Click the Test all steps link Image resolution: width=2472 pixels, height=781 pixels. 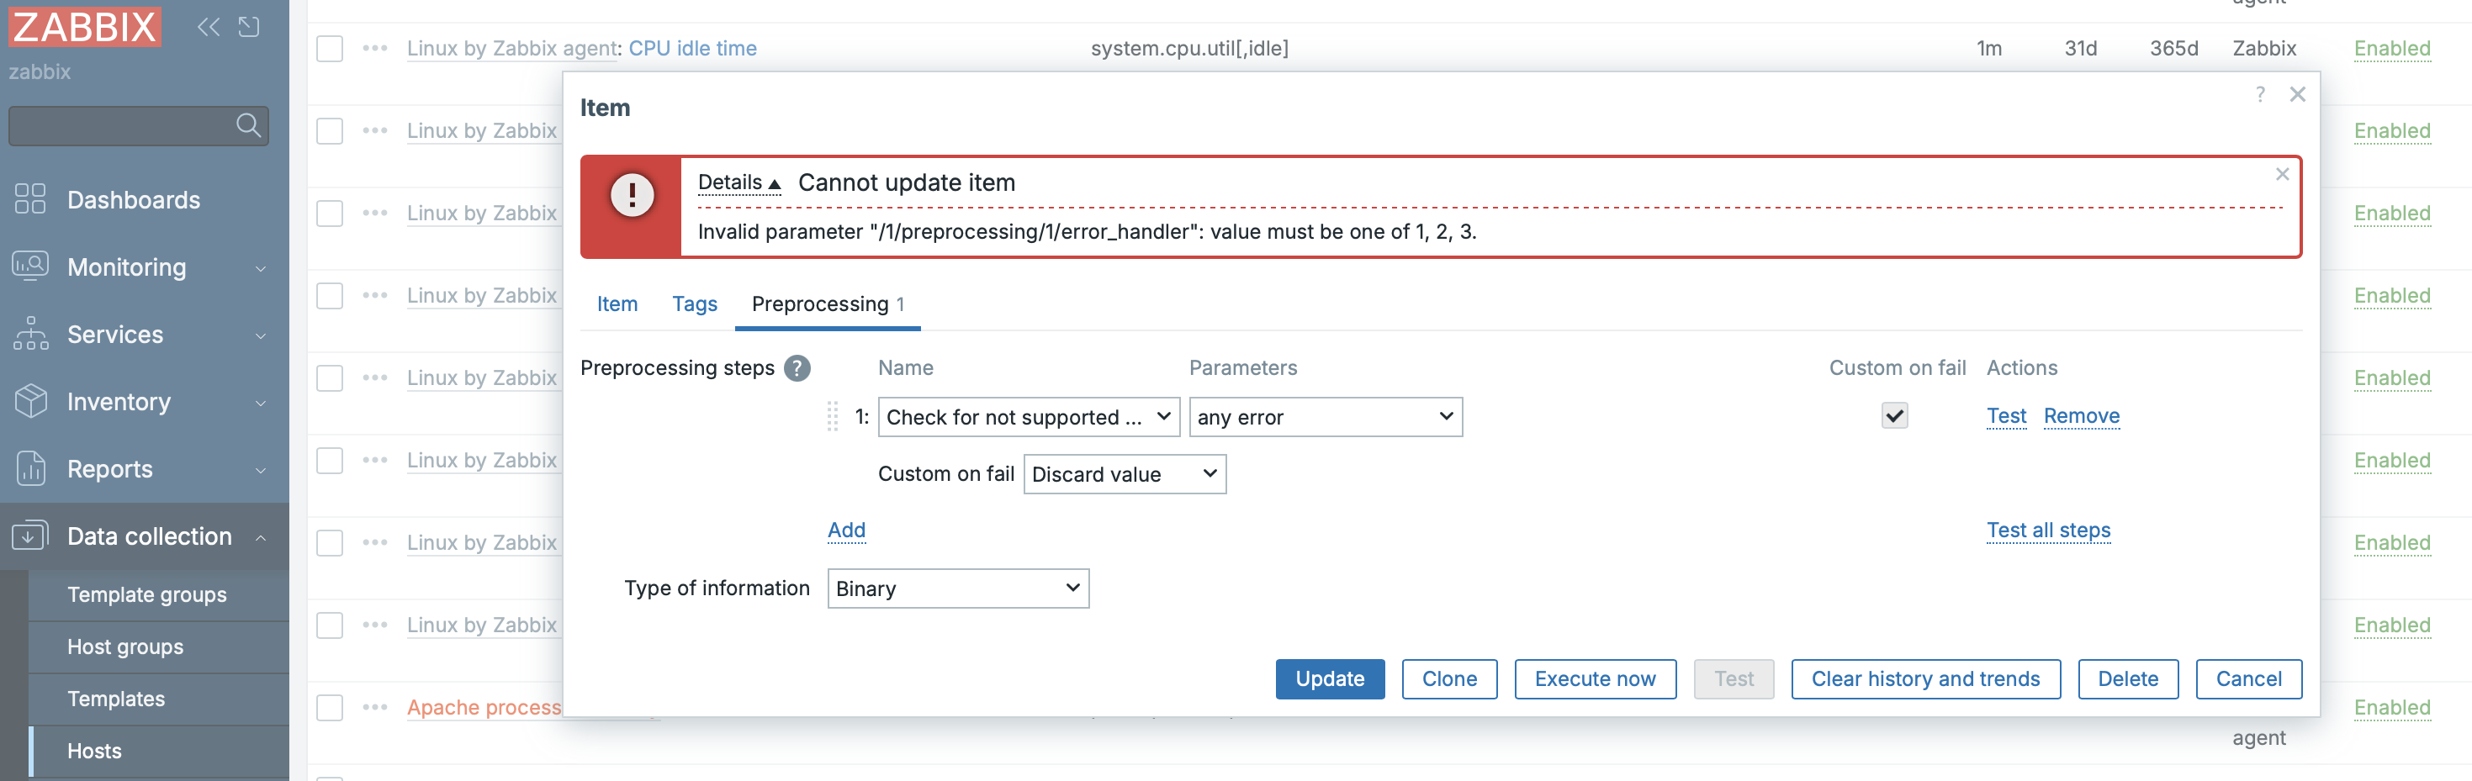point(2048,530)
